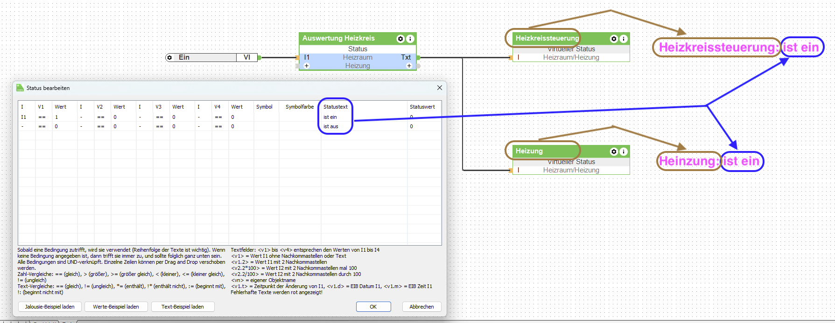This screenshot has height=323, width=835.
Task: Confirm dialog with OK button
Action: pyautogui.click(x=373, y=307)
